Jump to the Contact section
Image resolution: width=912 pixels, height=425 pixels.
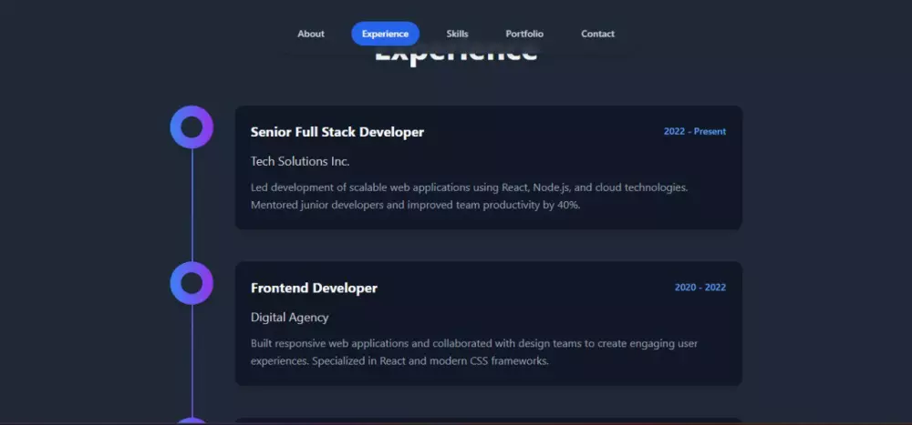(597, 34)
